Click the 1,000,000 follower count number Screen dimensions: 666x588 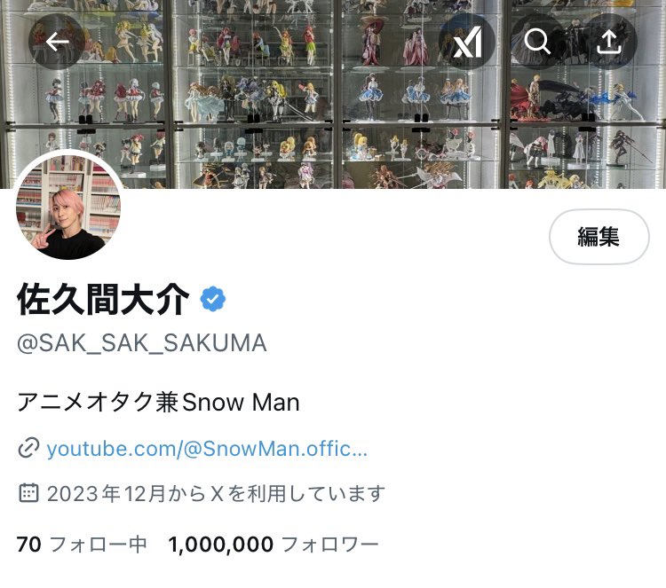click(x=220, y=544)
